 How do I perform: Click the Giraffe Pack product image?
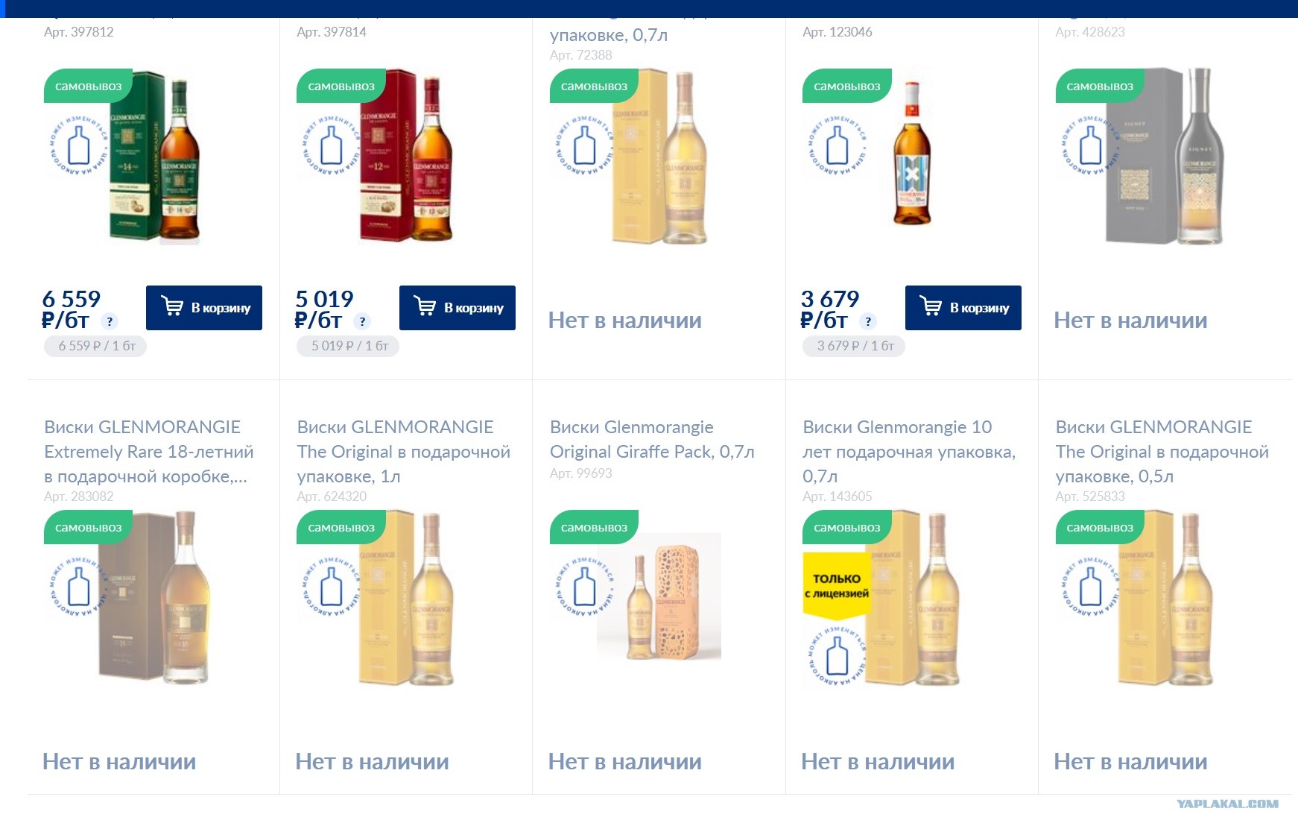(659, 596)
